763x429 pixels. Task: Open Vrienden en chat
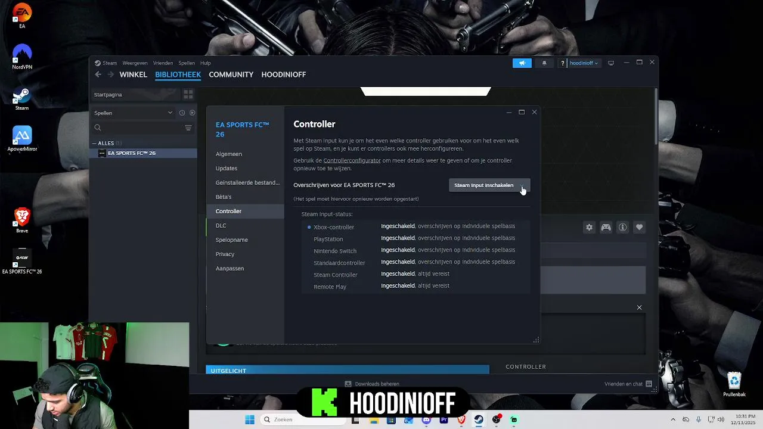[x=628, y=384]
